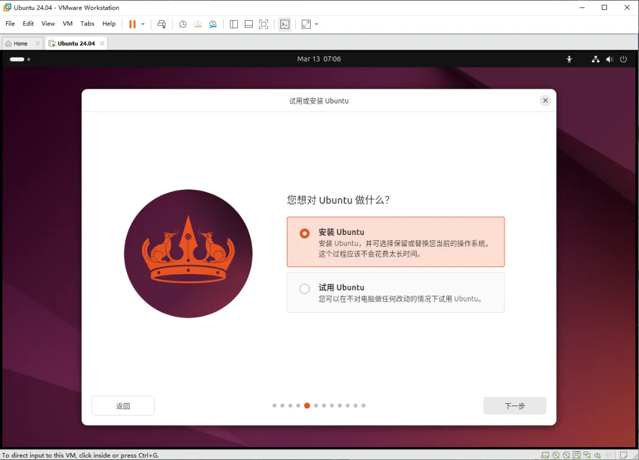Open the Tabs menu
The image size is (639, 460).
(x=87, y=24)
